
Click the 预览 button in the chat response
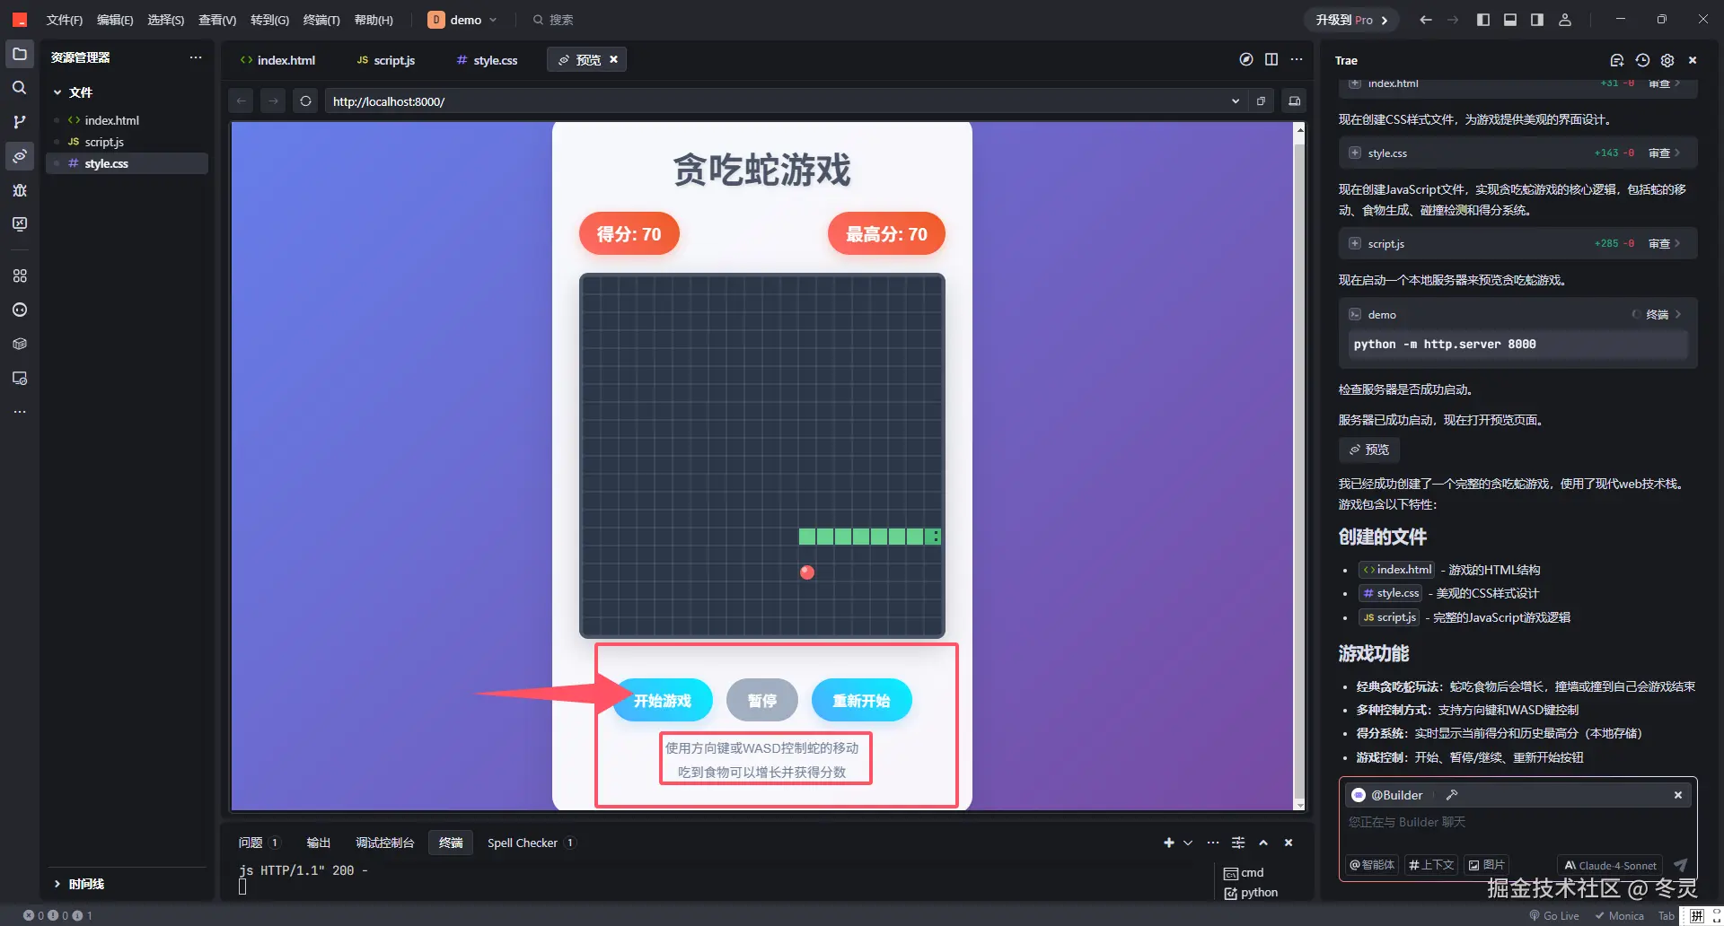[x=1368, y=450]
